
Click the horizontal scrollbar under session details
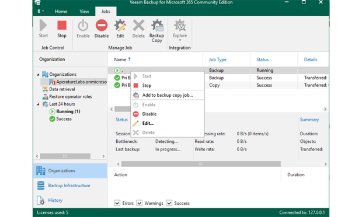pos(201,164)
